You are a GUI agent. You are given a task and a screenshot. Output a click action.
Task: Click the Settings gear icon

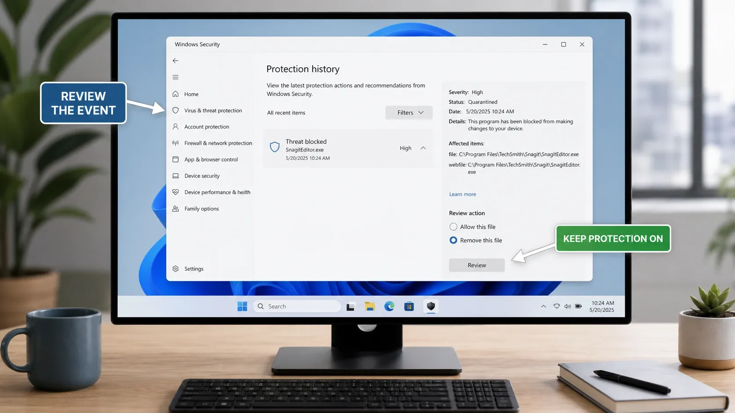[x=175, y=269]
